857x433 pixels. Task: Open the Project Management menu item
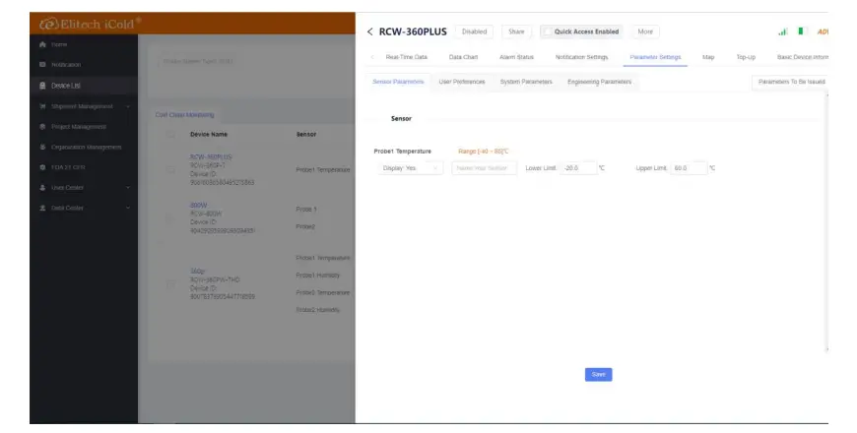point(79,126)
